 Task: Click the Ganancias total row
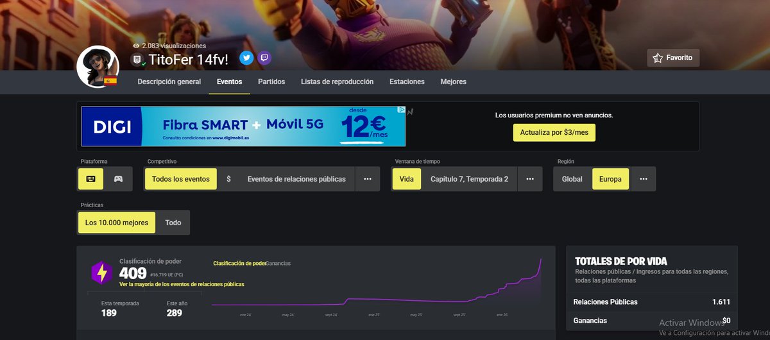652,320
